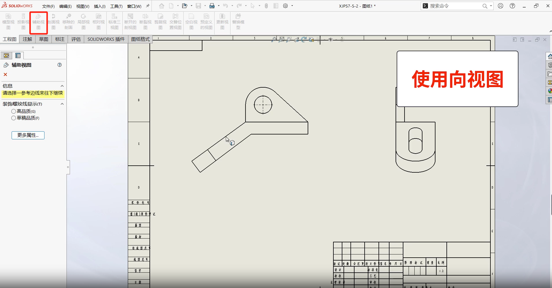552x288 pixels.
Task: Choose the 剪裁视图 crop view tool
Action: pos(160,22)
